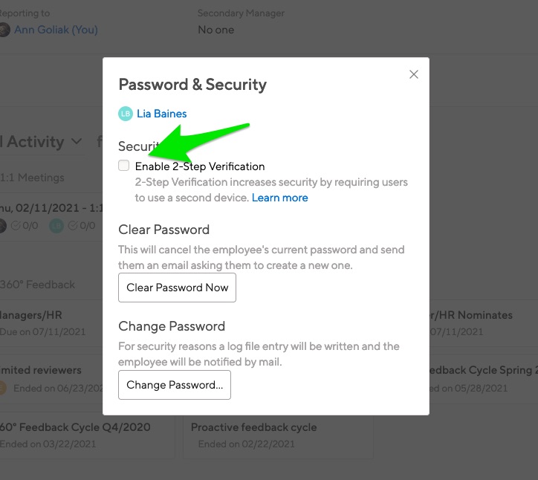Open Lia Baines profile link
The height and width of the screenshot is (480, 538).
(x=161, y=114)
